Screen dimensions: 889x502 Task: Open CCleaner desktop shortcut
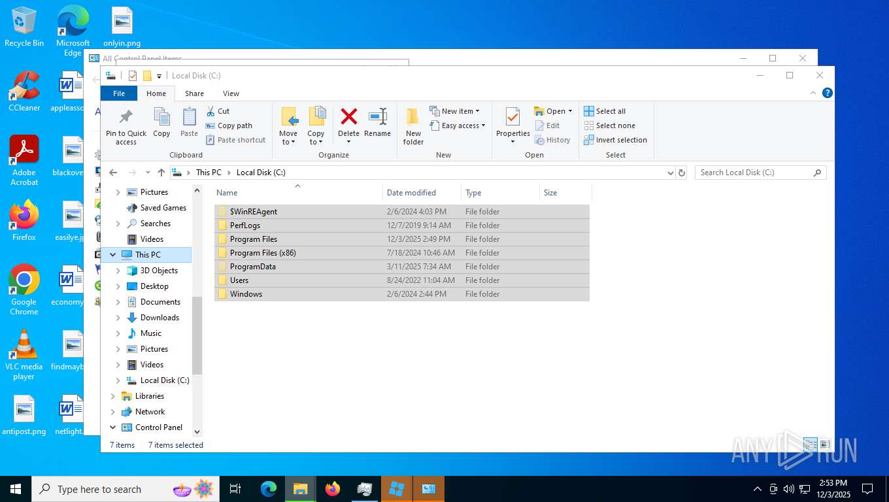tap(24, 92)
